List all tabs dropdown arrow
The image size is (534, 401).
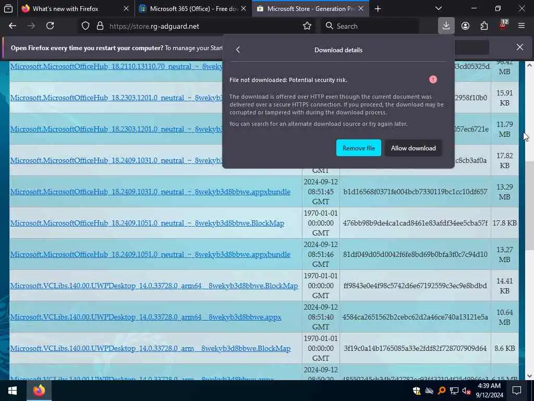tap(439, 8)
